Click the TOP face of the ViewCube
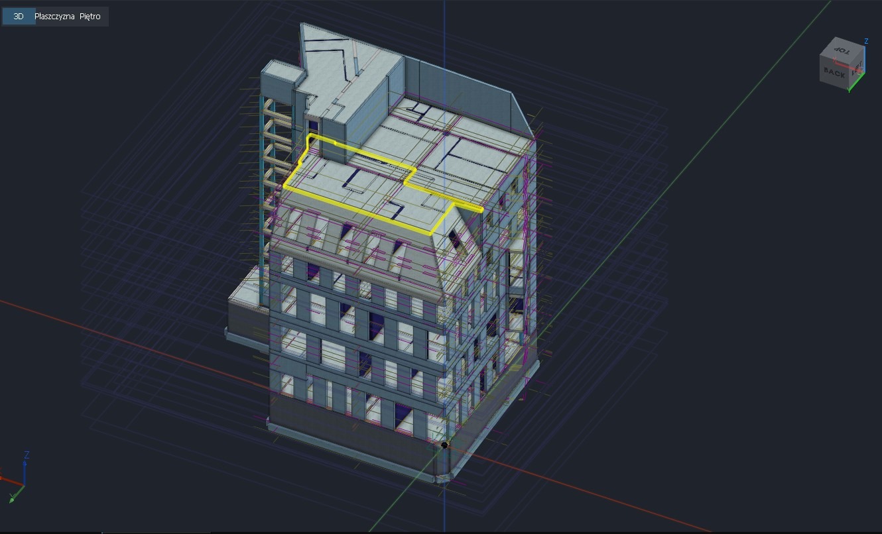882x534 pixels. [842, 51]
